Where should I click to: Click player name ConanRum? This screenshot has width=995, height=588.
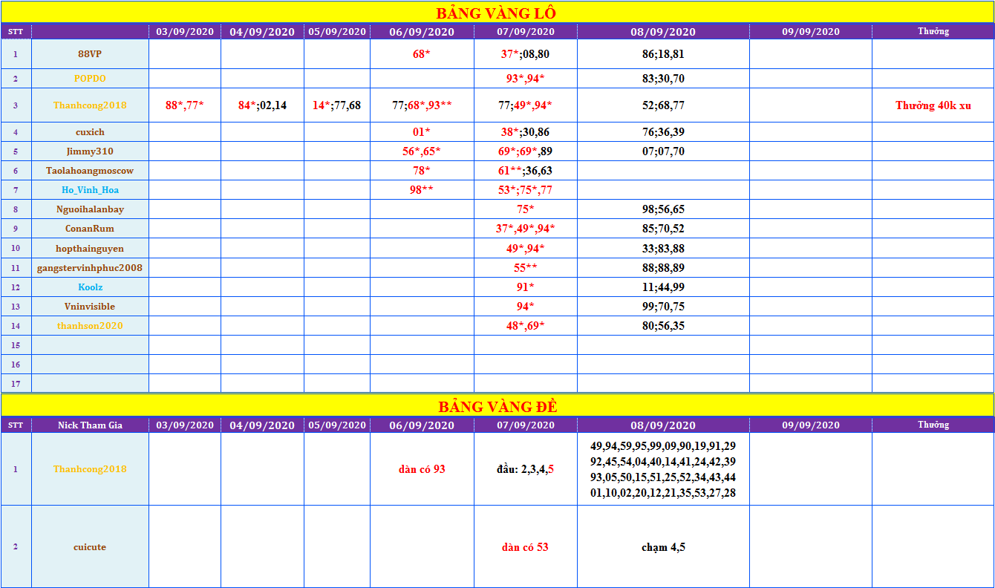pyautogui.click(x=90, y=229)
